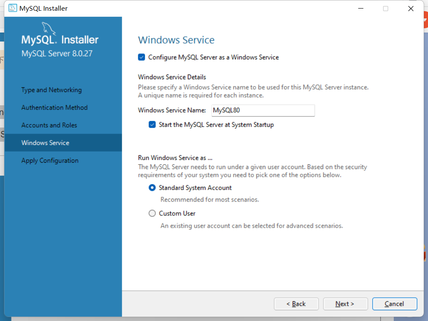Select Standard System Account radio option
The width and height of the screenshot is (428, 321).
pos(152,187)
